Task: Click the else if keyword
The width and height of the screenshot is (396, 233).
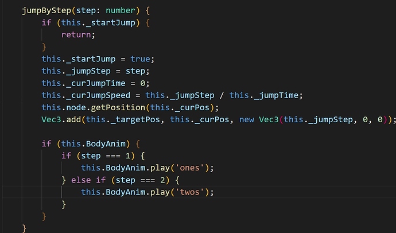Action: point(88,180)
